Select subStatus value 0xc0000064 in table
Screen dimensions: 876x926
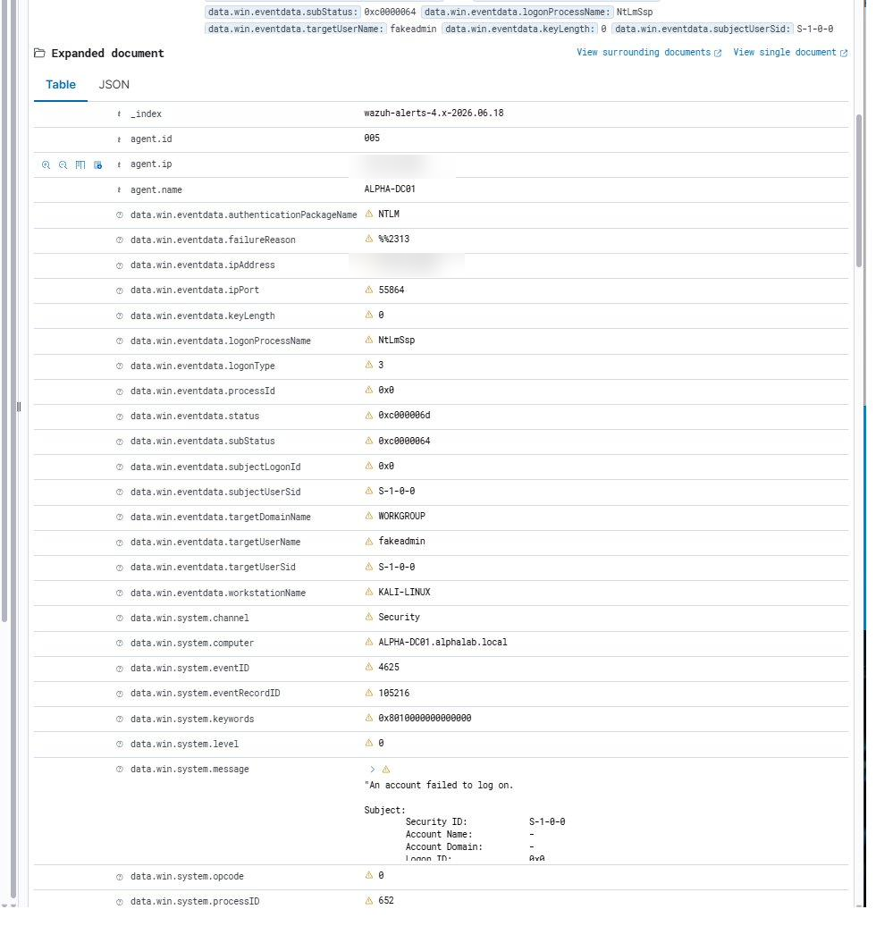(404, 442)
